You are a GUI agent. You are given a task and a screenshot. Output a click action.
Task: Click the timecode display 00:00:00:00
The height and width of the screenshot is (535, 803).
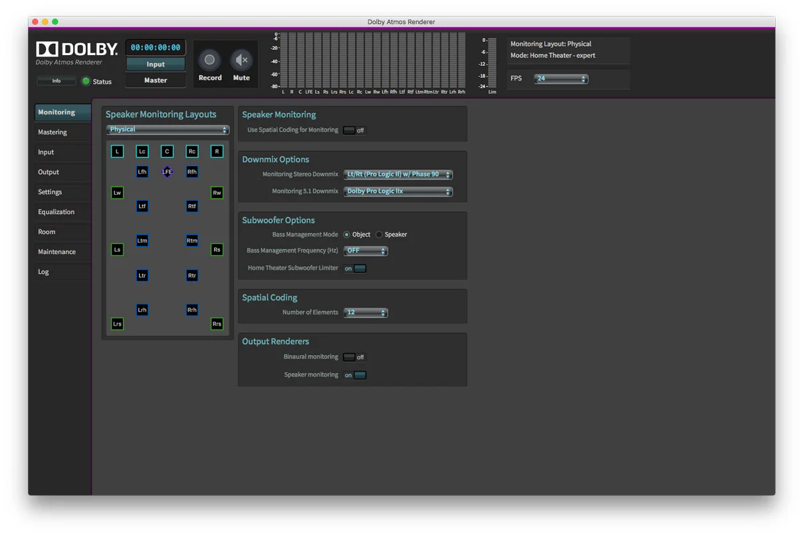tap(156, 48)
